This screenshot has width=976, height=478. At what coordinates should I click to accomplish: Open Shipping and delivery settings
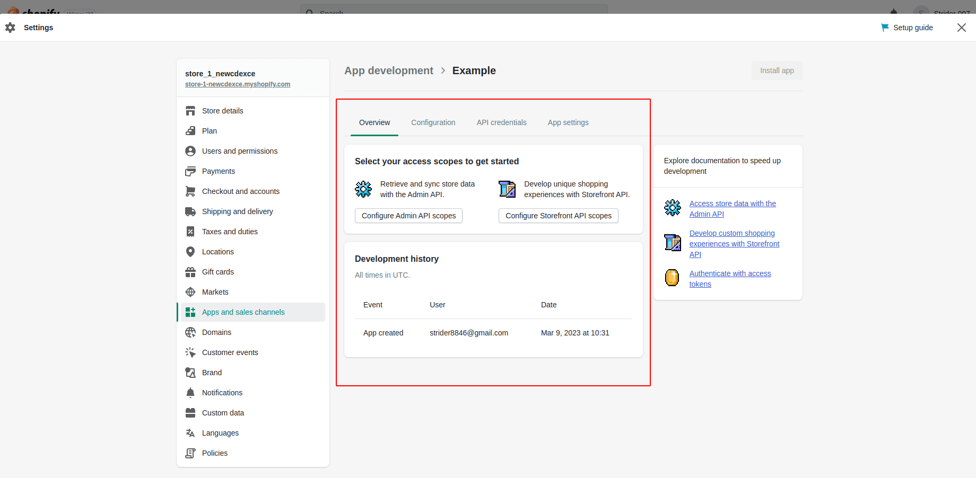253,211
